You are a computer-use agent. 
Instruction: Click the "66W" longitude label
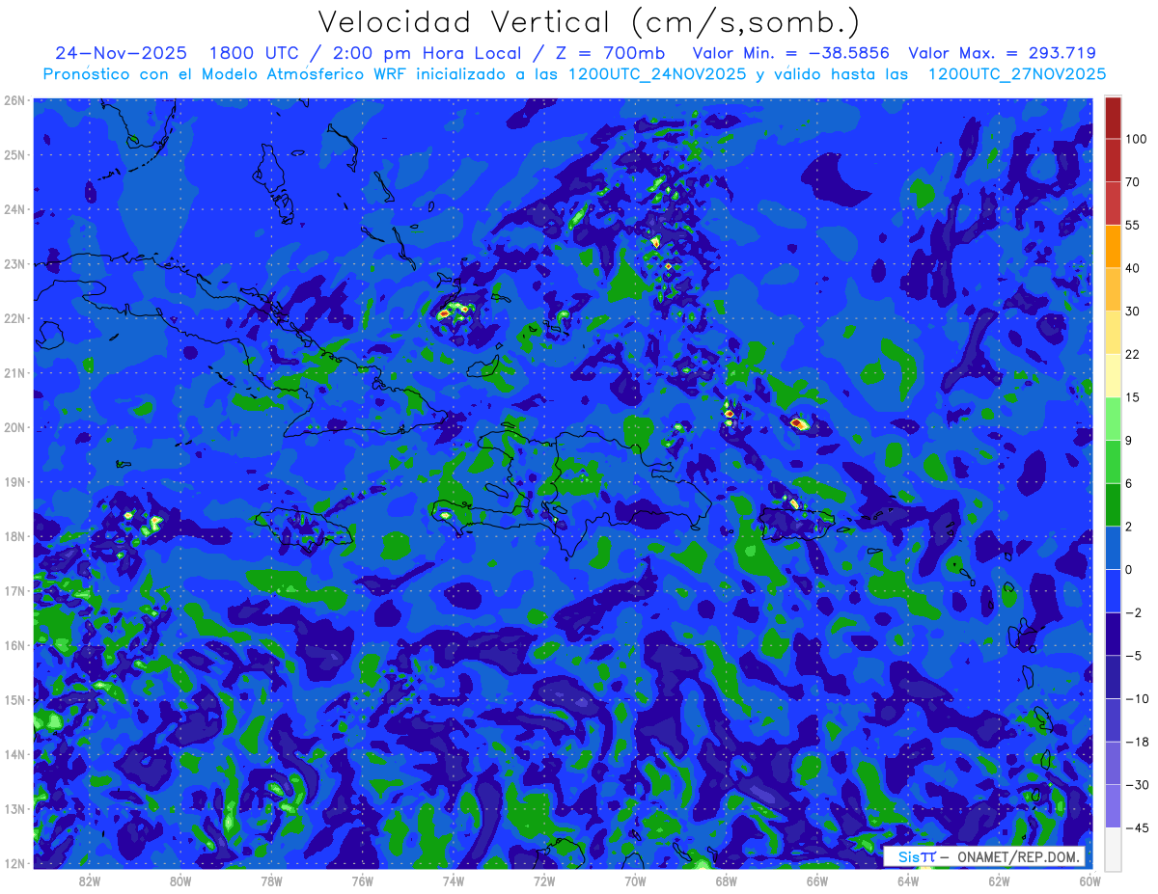pos(817,881)
